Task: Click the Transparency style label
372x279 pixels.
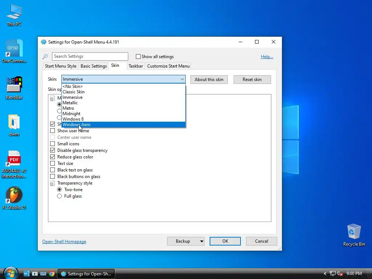Action: click(x=75, y=183)
